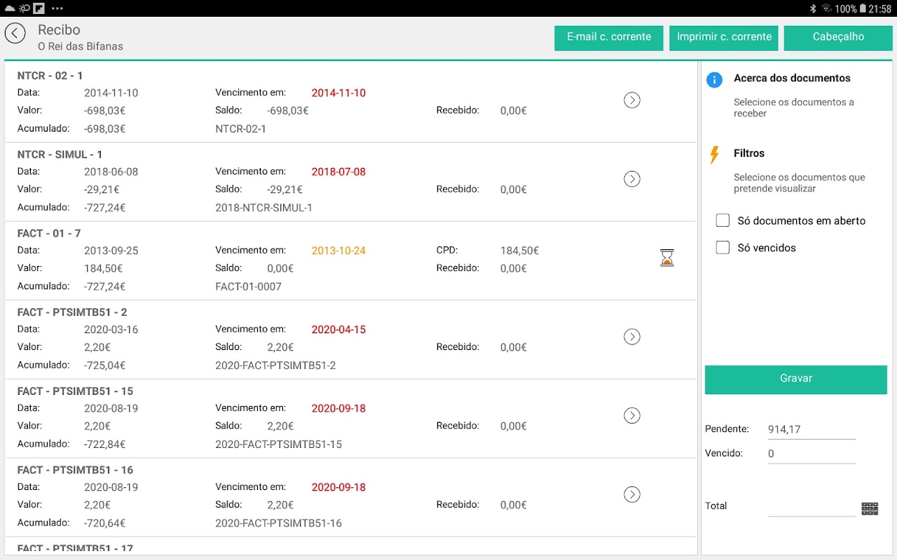The image size is (897, 560).
Task: Open the 'Cabeçalho' button
Action: [838, 38]
